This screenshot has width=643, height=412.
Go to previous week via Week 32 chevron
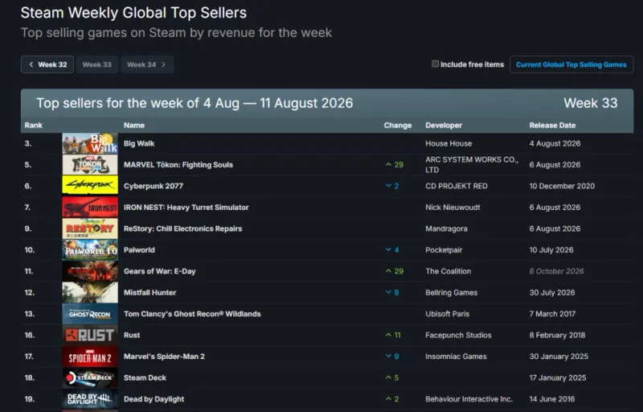[31, 64]
